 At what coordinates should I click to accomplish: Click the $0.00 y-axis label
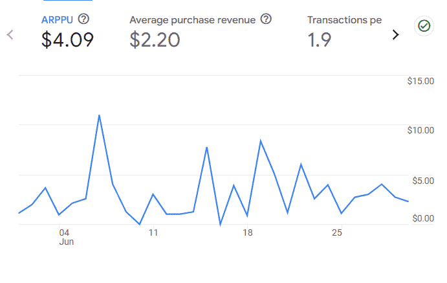coord(423,218)
